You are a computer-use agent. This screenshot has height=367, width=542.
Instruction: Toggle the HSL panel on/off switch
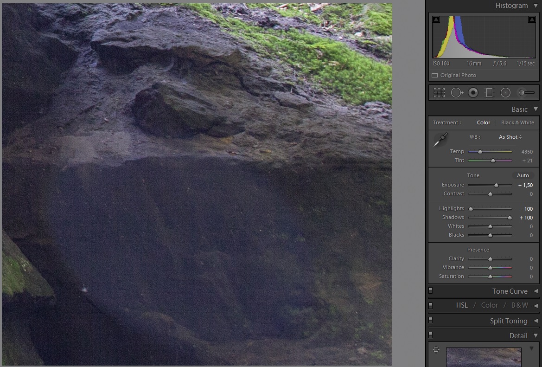(x=430, y=305)
